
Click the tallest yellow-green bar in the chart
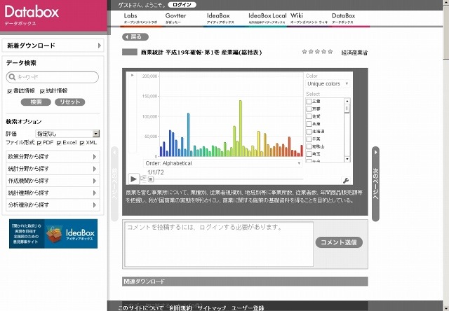pyautogui.click(x=241, y=128)
